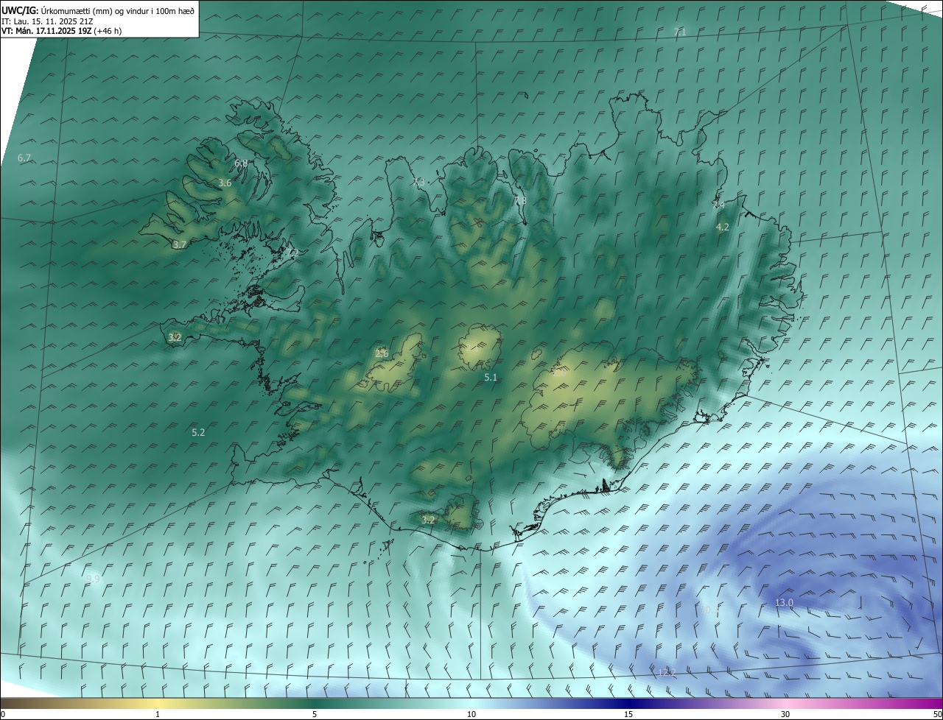Click the title text 'UWC/IG: Úrkomumætti (mm) og vindur í 100m hæð'
Screen dimensions: 943x720
pos(98,10)
